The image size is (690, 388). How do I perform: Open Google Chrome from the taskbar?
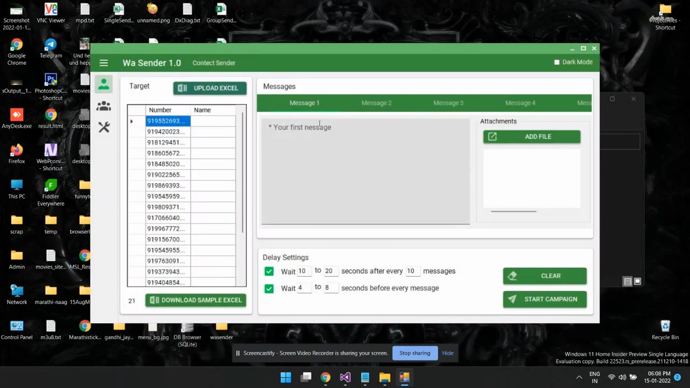pos(326,377)
